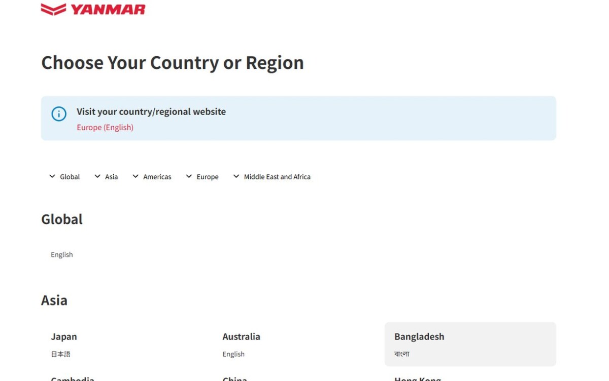
Task: Select the Australia country name
Action: pos(241,336)
